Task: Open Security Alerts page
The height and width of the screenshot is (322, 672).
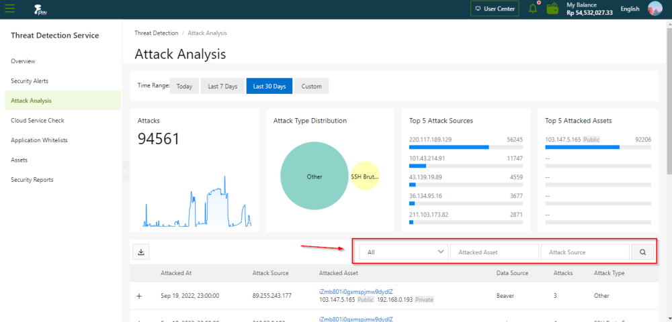Action: pyautogui.click(x=30, y=80)
